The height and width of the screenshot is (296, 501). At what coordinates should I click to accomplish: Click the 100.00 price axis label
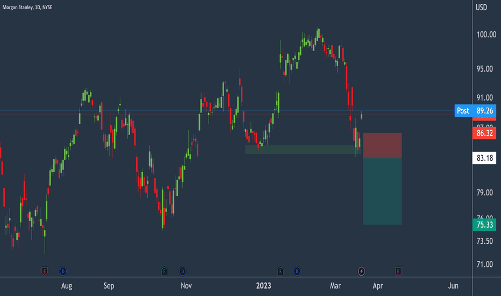(486, 34)
